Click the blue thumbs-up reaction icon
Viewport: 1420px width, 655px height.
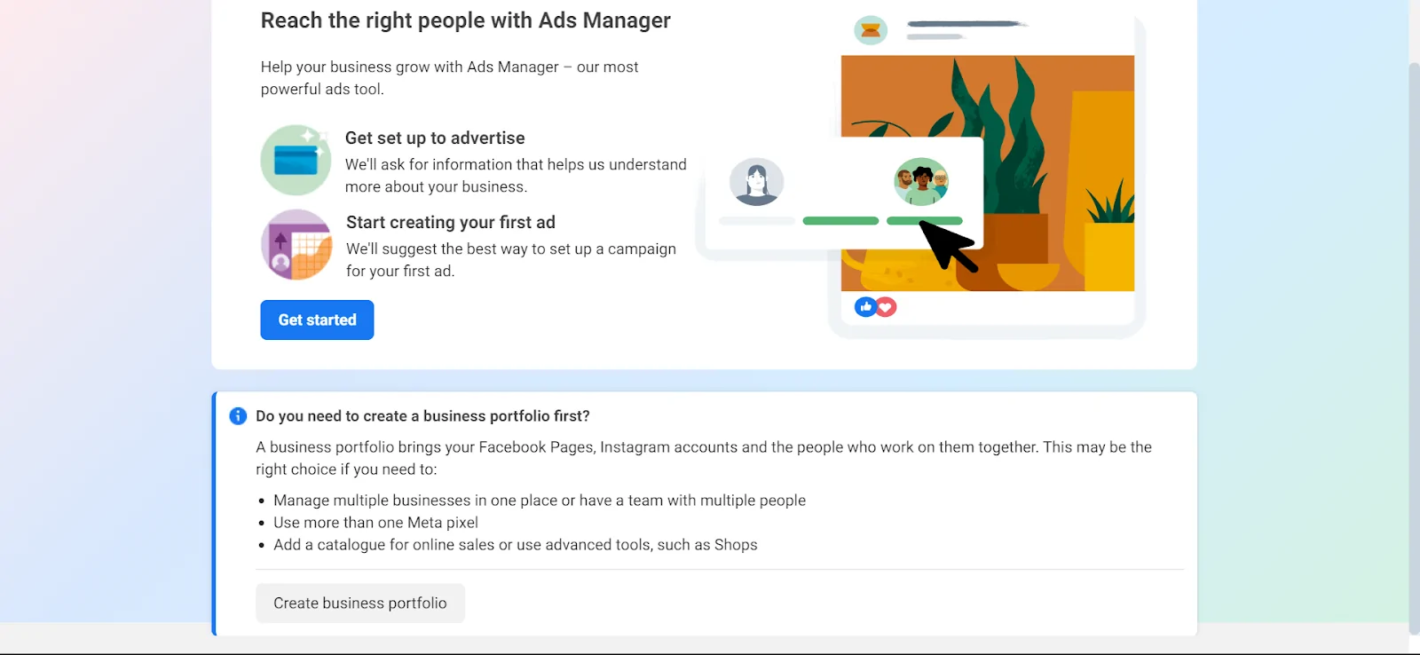(865, 307)
